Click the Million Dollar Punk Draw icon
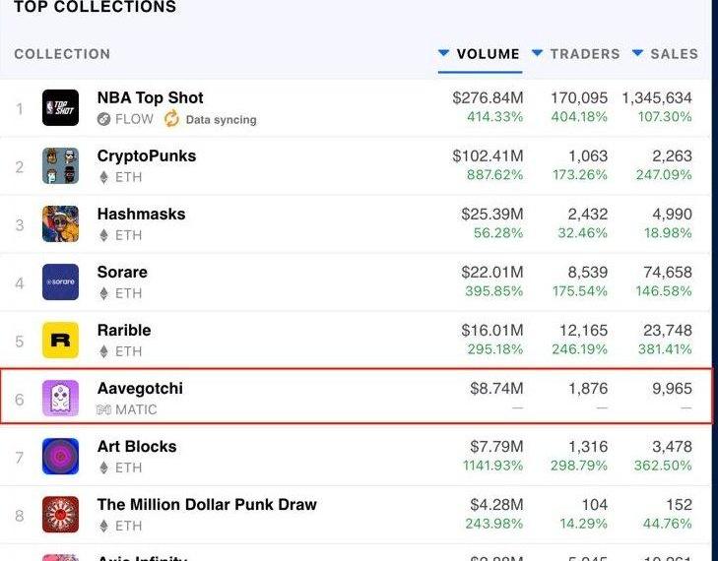 [x=60, y=515]
